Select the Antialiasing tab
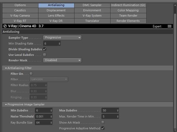Image resolution: width=177 pixels, height=132 pixels. pos(56,5)
